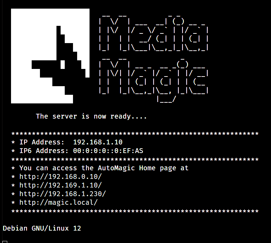
Task: Open the http://magic.local/ link
Action: pos(59,202)
